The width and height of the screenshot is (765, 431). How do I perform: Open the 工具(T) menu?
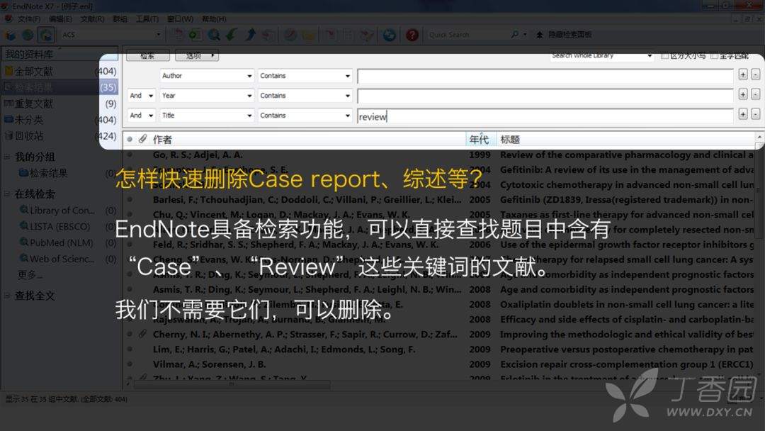[147, 19]
